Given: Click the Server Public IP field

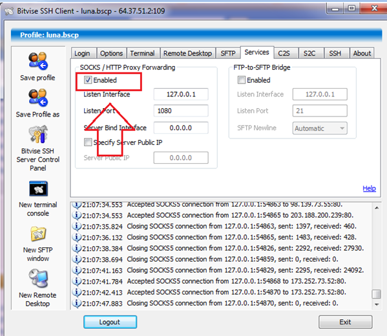Looking at the screenshot, I should [x=181, y=158].
